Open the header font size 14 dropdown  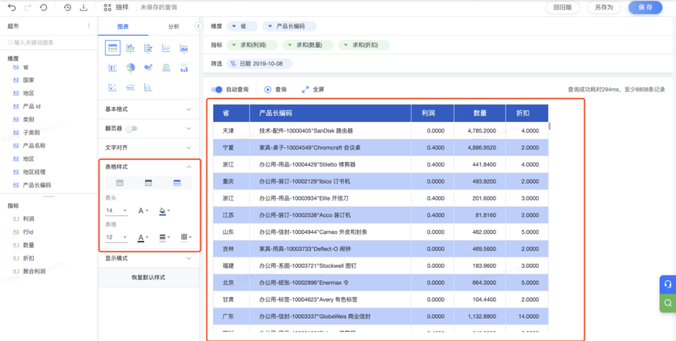[x=116, y=210]
